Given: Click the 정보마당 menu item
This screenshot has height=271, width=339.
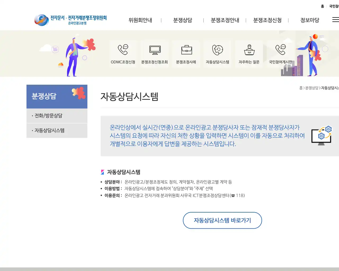Looking at the screenshot, I should [310, 20].
